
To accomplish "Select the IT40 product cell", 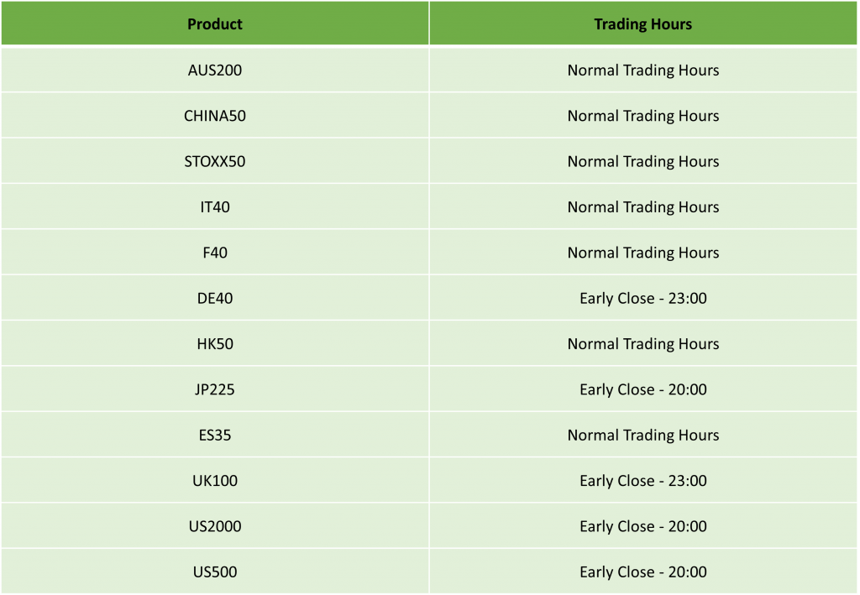I will [215, 206].
